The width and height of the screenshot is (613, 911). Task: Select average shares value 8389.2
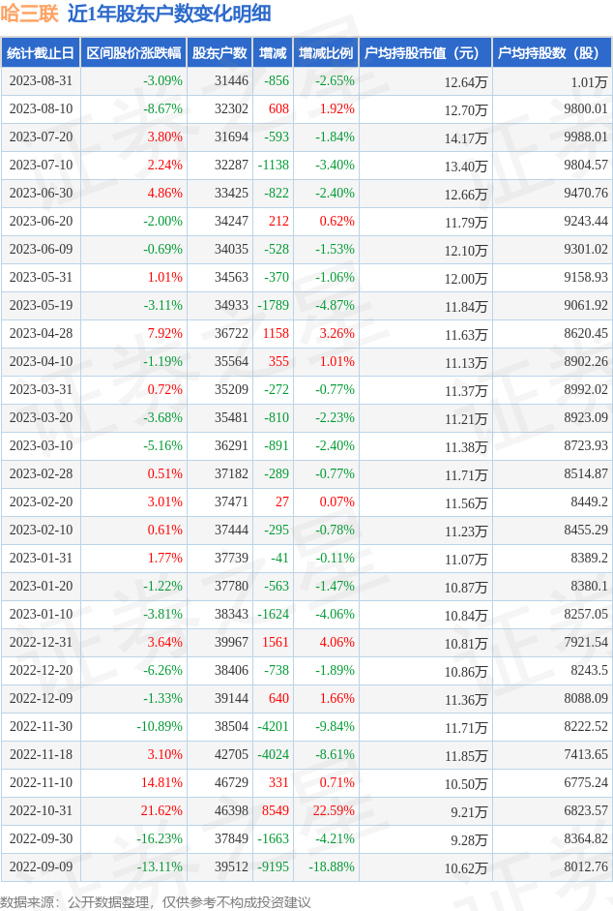pyautogui.click(x=589, y=558)
